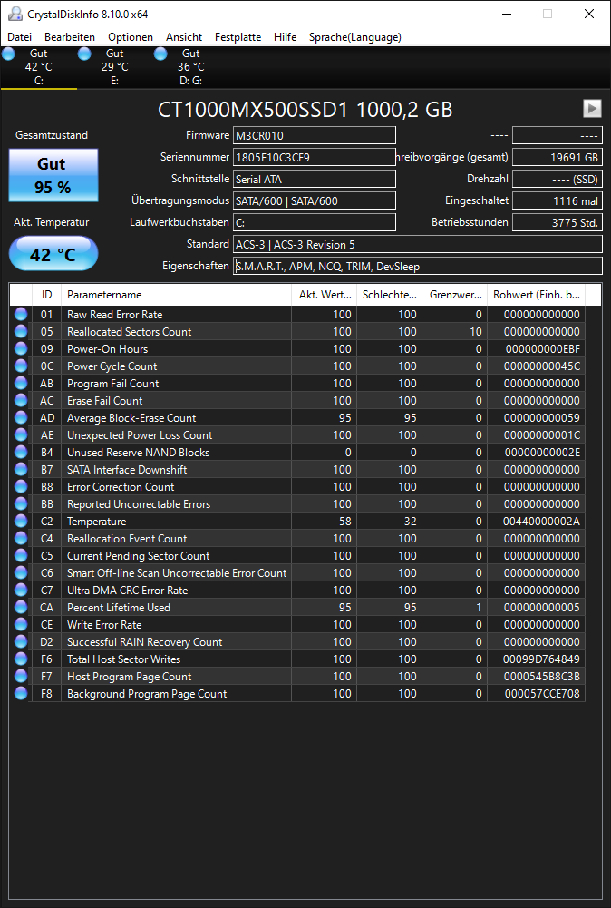Image resolution: width=611 pixels, height=908 pixels.
Task: Click status orb for Program Fail Count
Action: click(21, 384)
